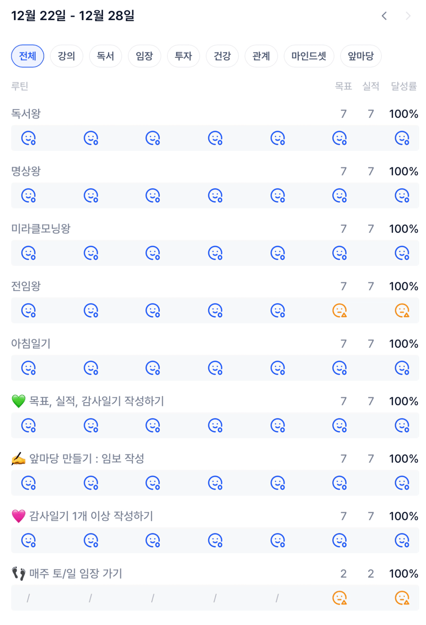
Task: Toggle fourth day smiley for 미라클모닝왕
Action: coord(215,253)
